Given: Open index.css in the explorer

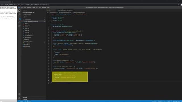Looking at the screenshot, I should pyautogui.click(x=27, y=29).
